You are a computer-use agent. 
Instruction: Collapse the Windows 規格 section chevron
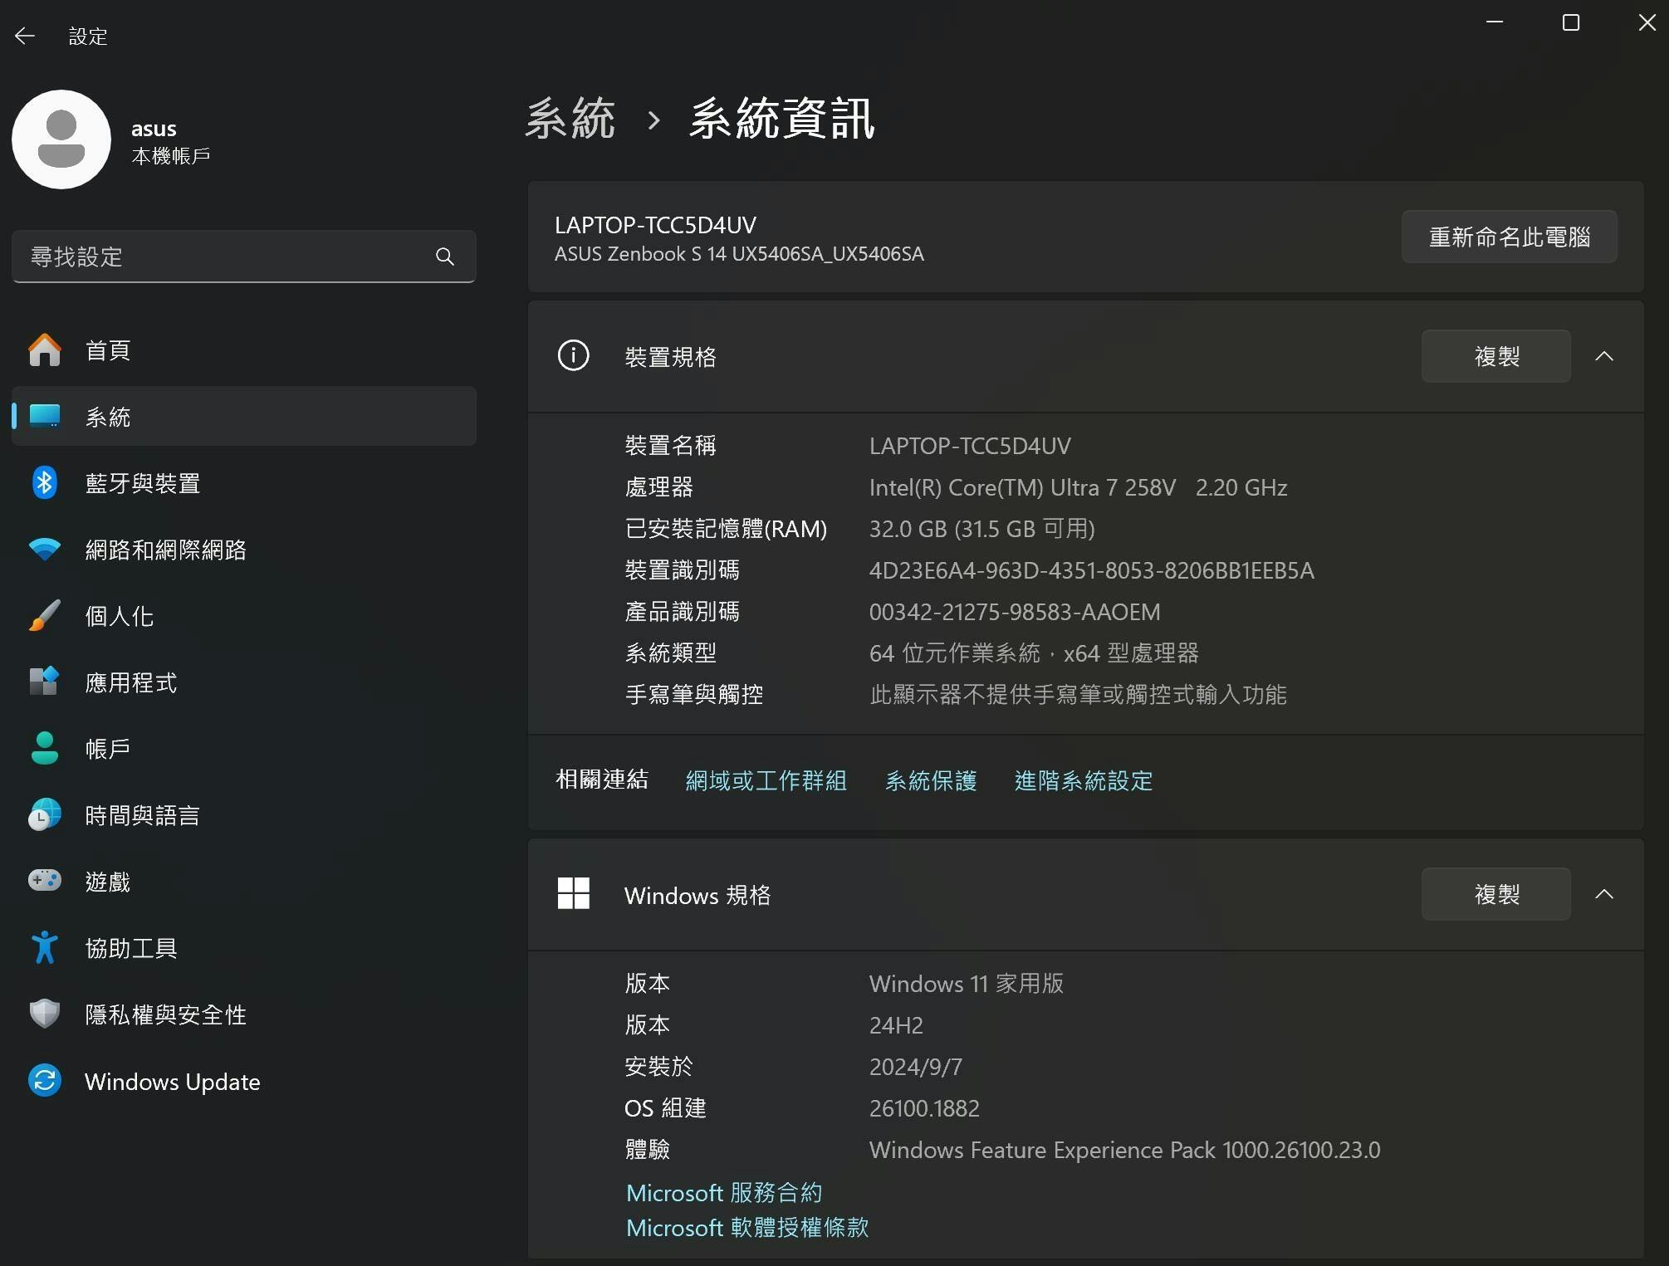coord(1604,894)
